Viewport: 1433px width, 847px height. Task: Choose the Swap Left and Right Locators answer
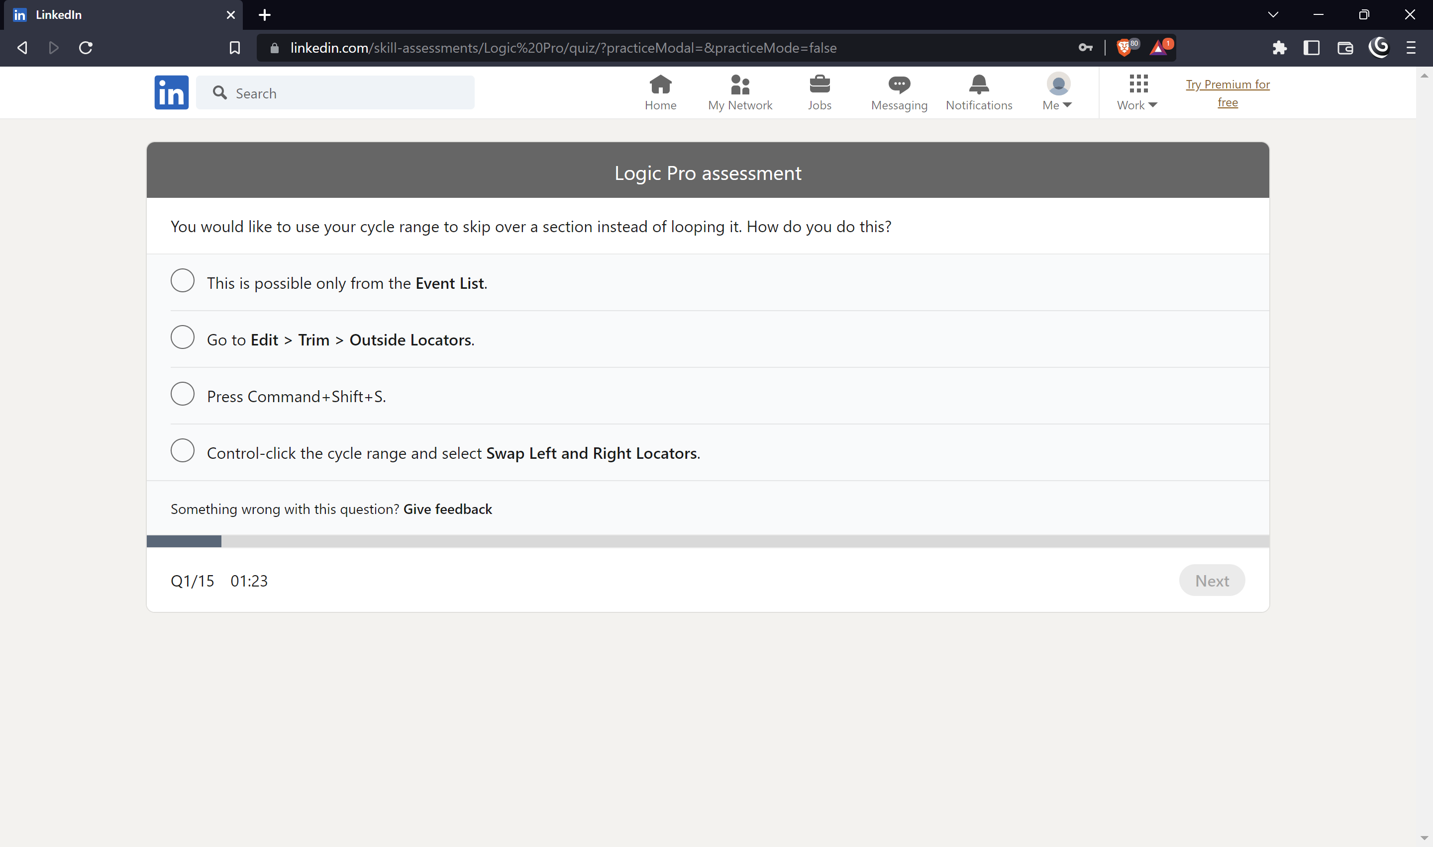[182, 450]
